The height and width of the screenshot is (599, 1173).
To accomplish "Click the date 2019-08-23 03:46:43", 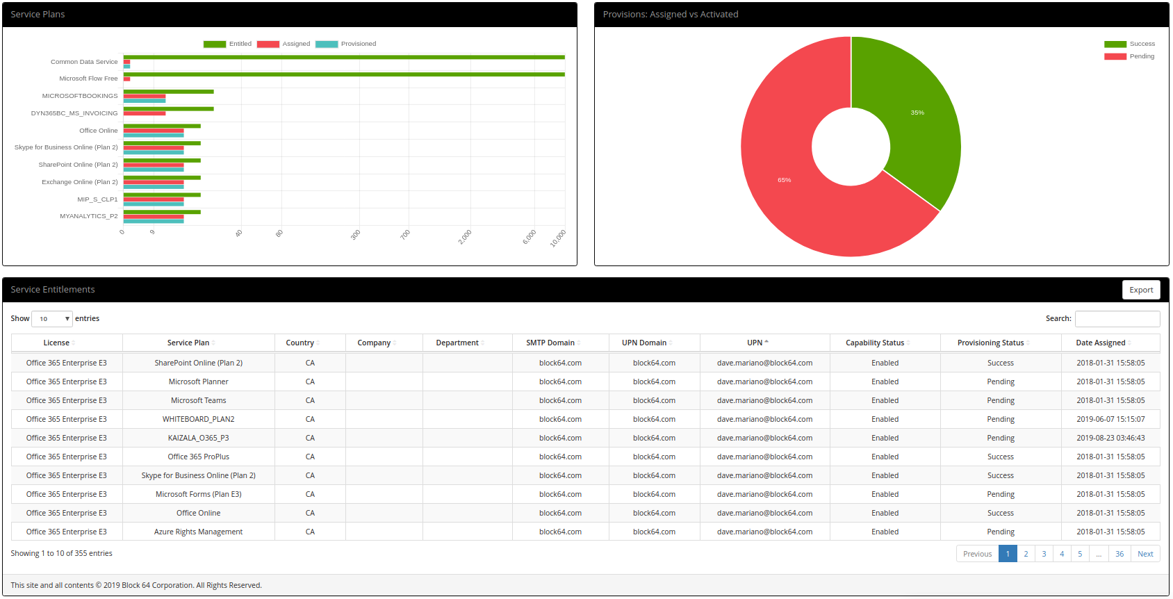I will (1110, 438).
